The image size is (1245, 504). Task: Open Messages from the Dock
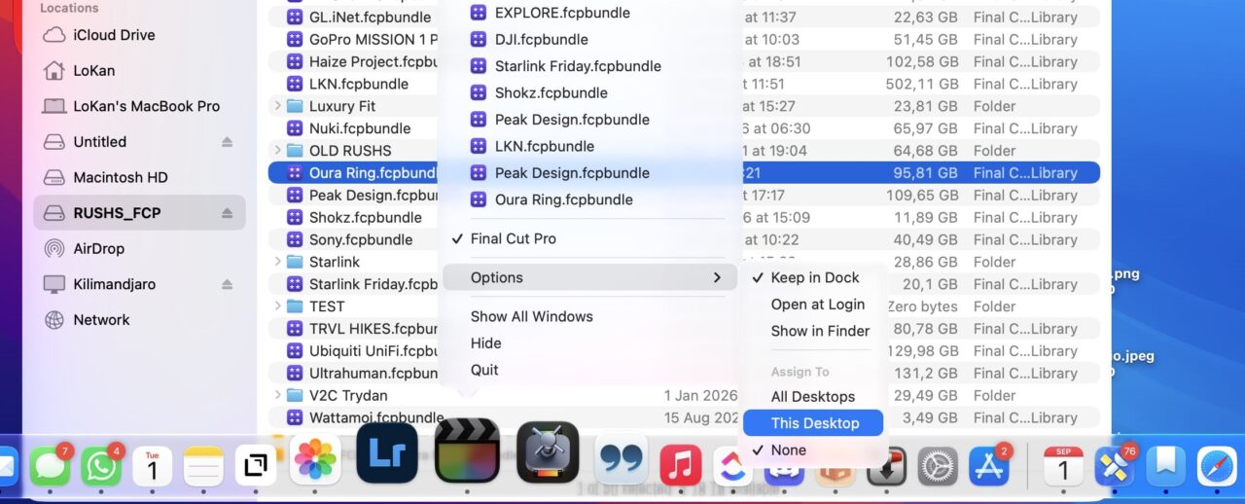pyautogui.click(x=51, y=466)
